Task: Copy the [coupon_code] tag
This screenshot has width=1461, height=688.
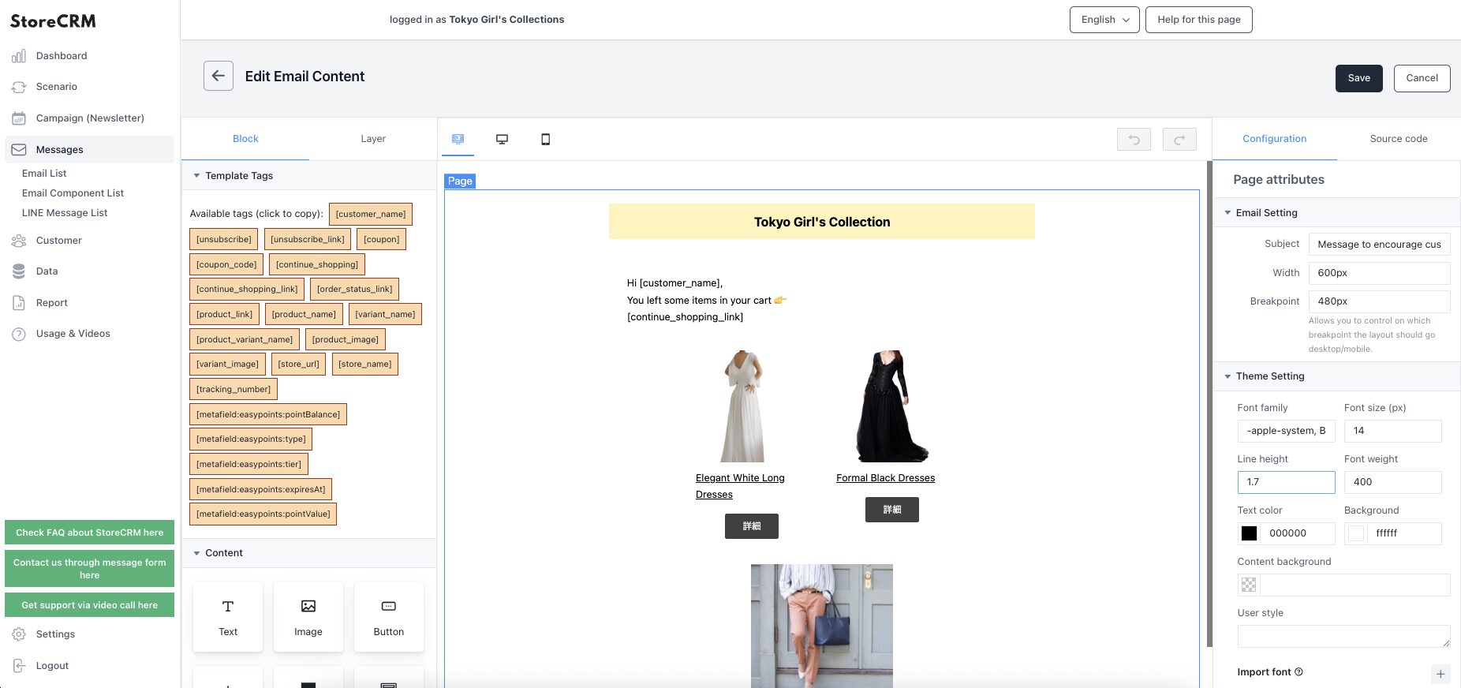Action: click(226, 264)
